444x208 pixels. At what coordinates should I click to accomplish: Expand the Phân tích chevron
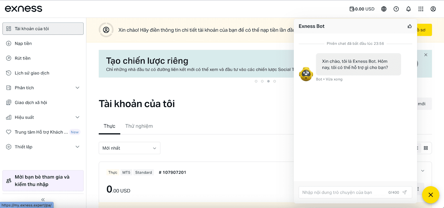point(77,88)
